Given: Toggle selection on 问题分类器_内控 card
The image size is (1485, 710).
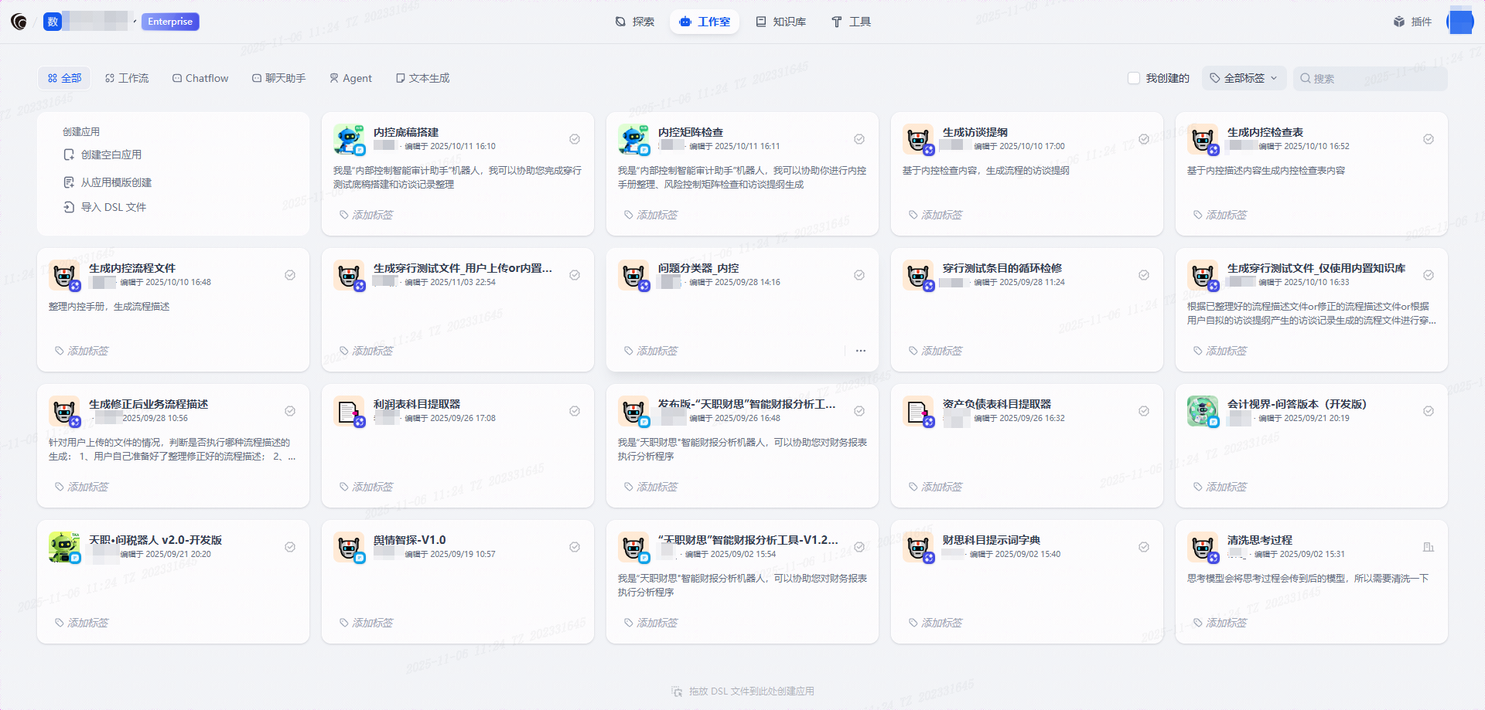Looking at the screenshot, I should (859, 275).
